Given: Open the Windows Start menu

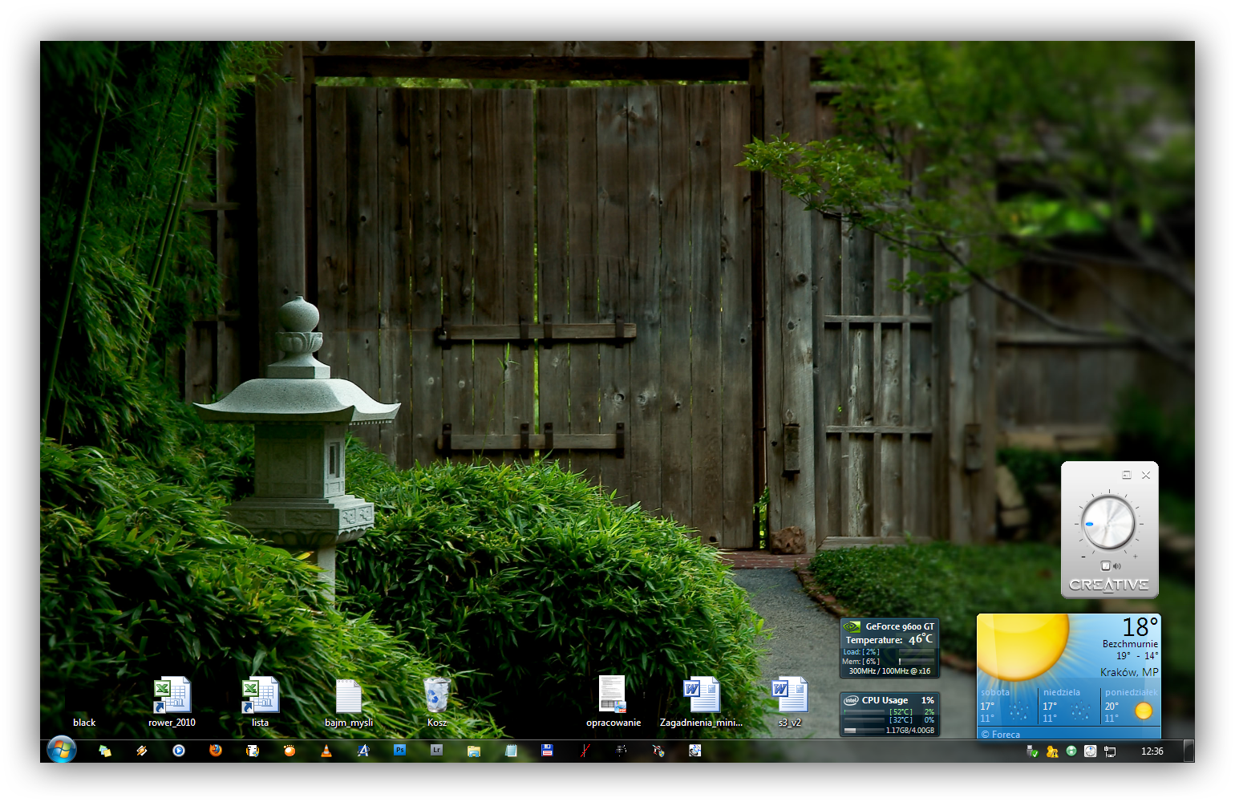Looking at the screenshot, I should click(62, 750).
